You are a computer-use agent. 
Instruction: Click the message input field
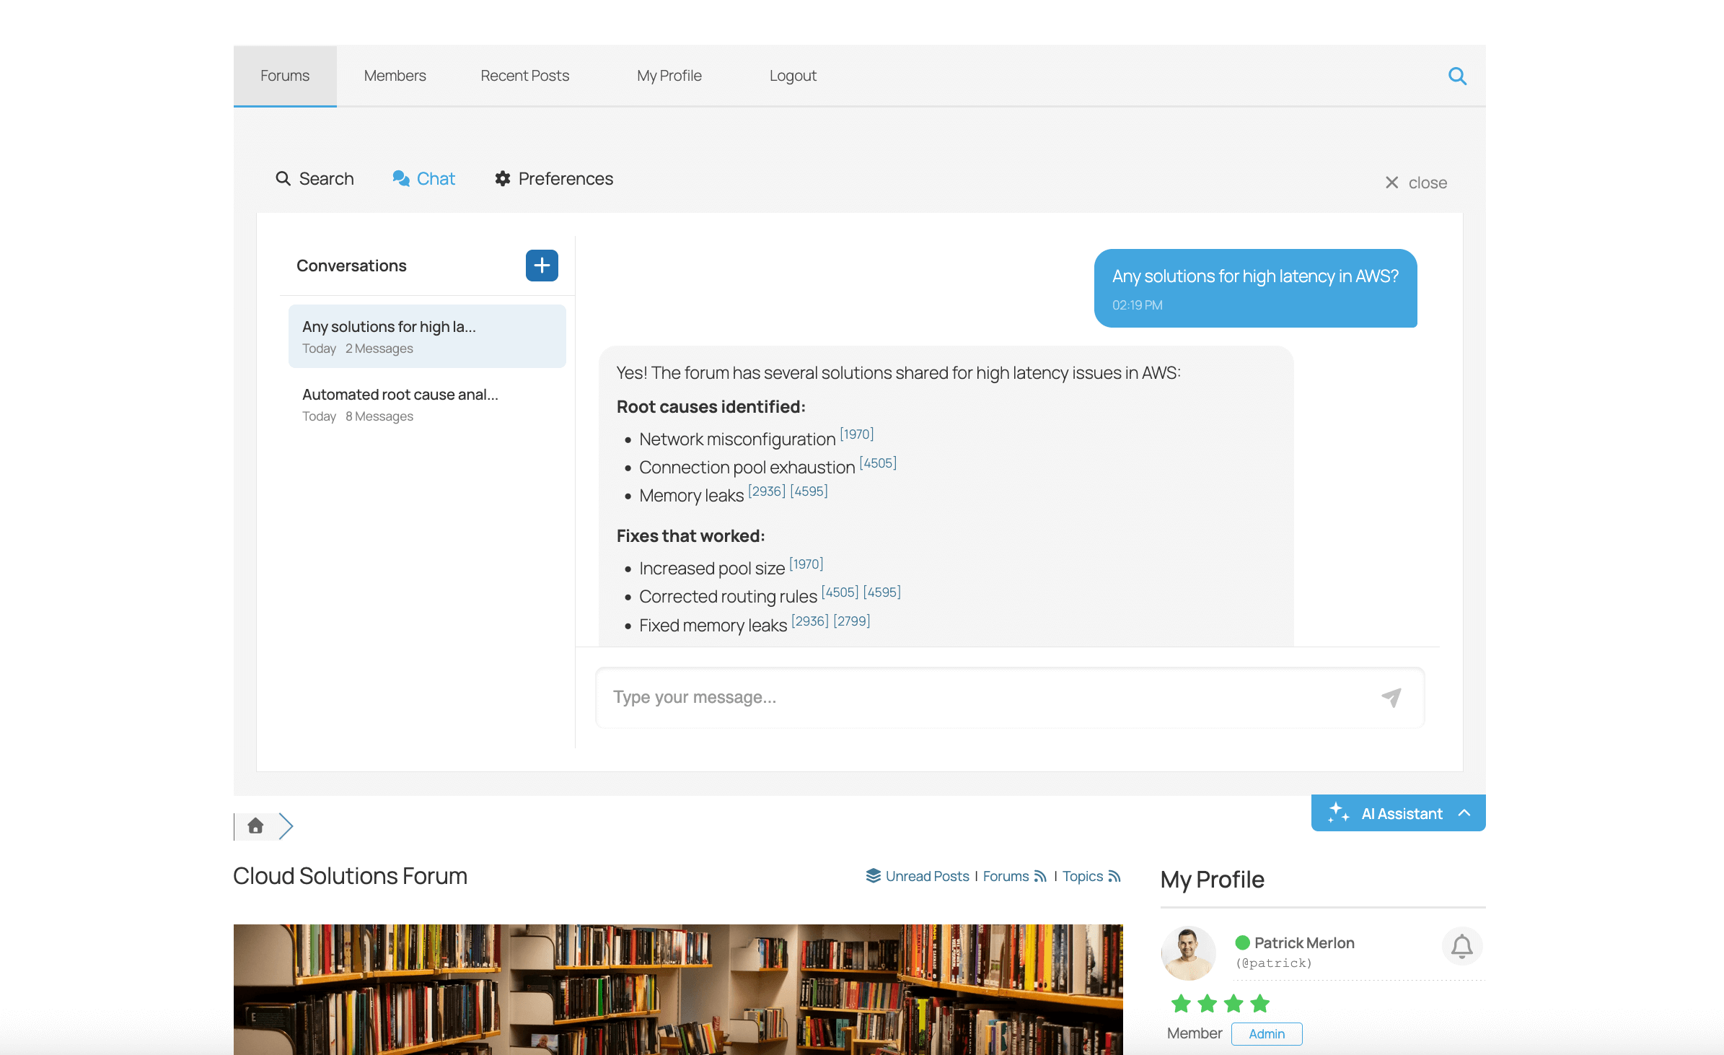pos(938,697)
